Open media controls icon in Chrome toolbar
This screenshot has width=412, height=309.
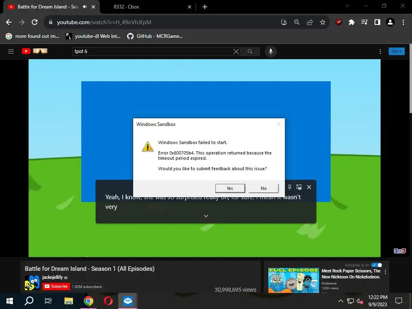coord(365,23)
